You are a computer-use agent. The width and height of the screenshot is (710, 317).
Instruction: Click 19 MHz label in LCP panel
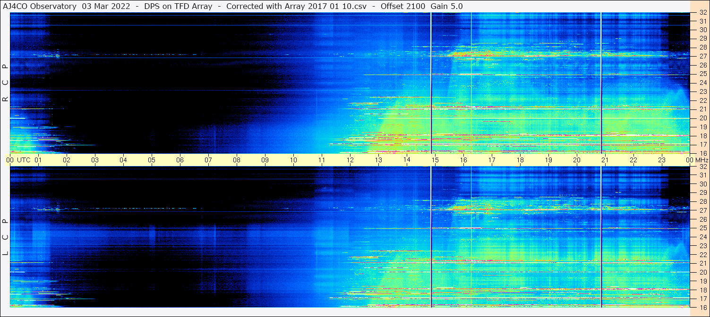pyautogui.click(x=702, y=281)
